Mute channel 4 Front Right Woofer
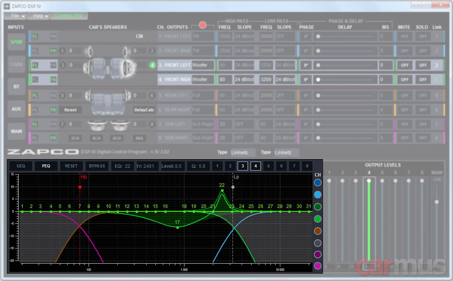The width and height of the screenshot is (453, 281). pos(405,80)
